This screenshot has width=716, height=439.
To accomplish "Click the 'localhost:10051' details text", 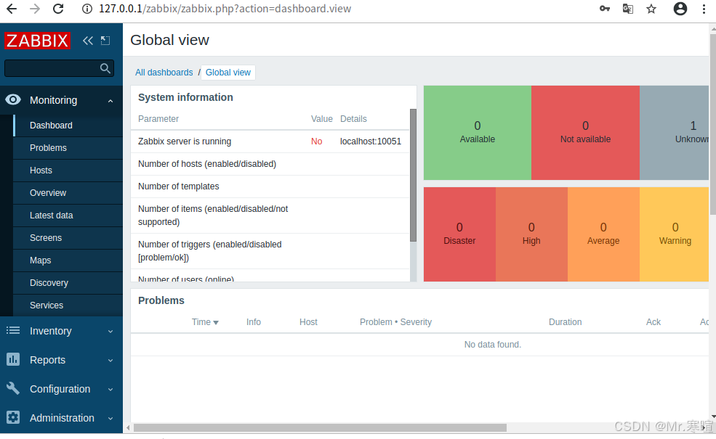I will pos(370,141).
